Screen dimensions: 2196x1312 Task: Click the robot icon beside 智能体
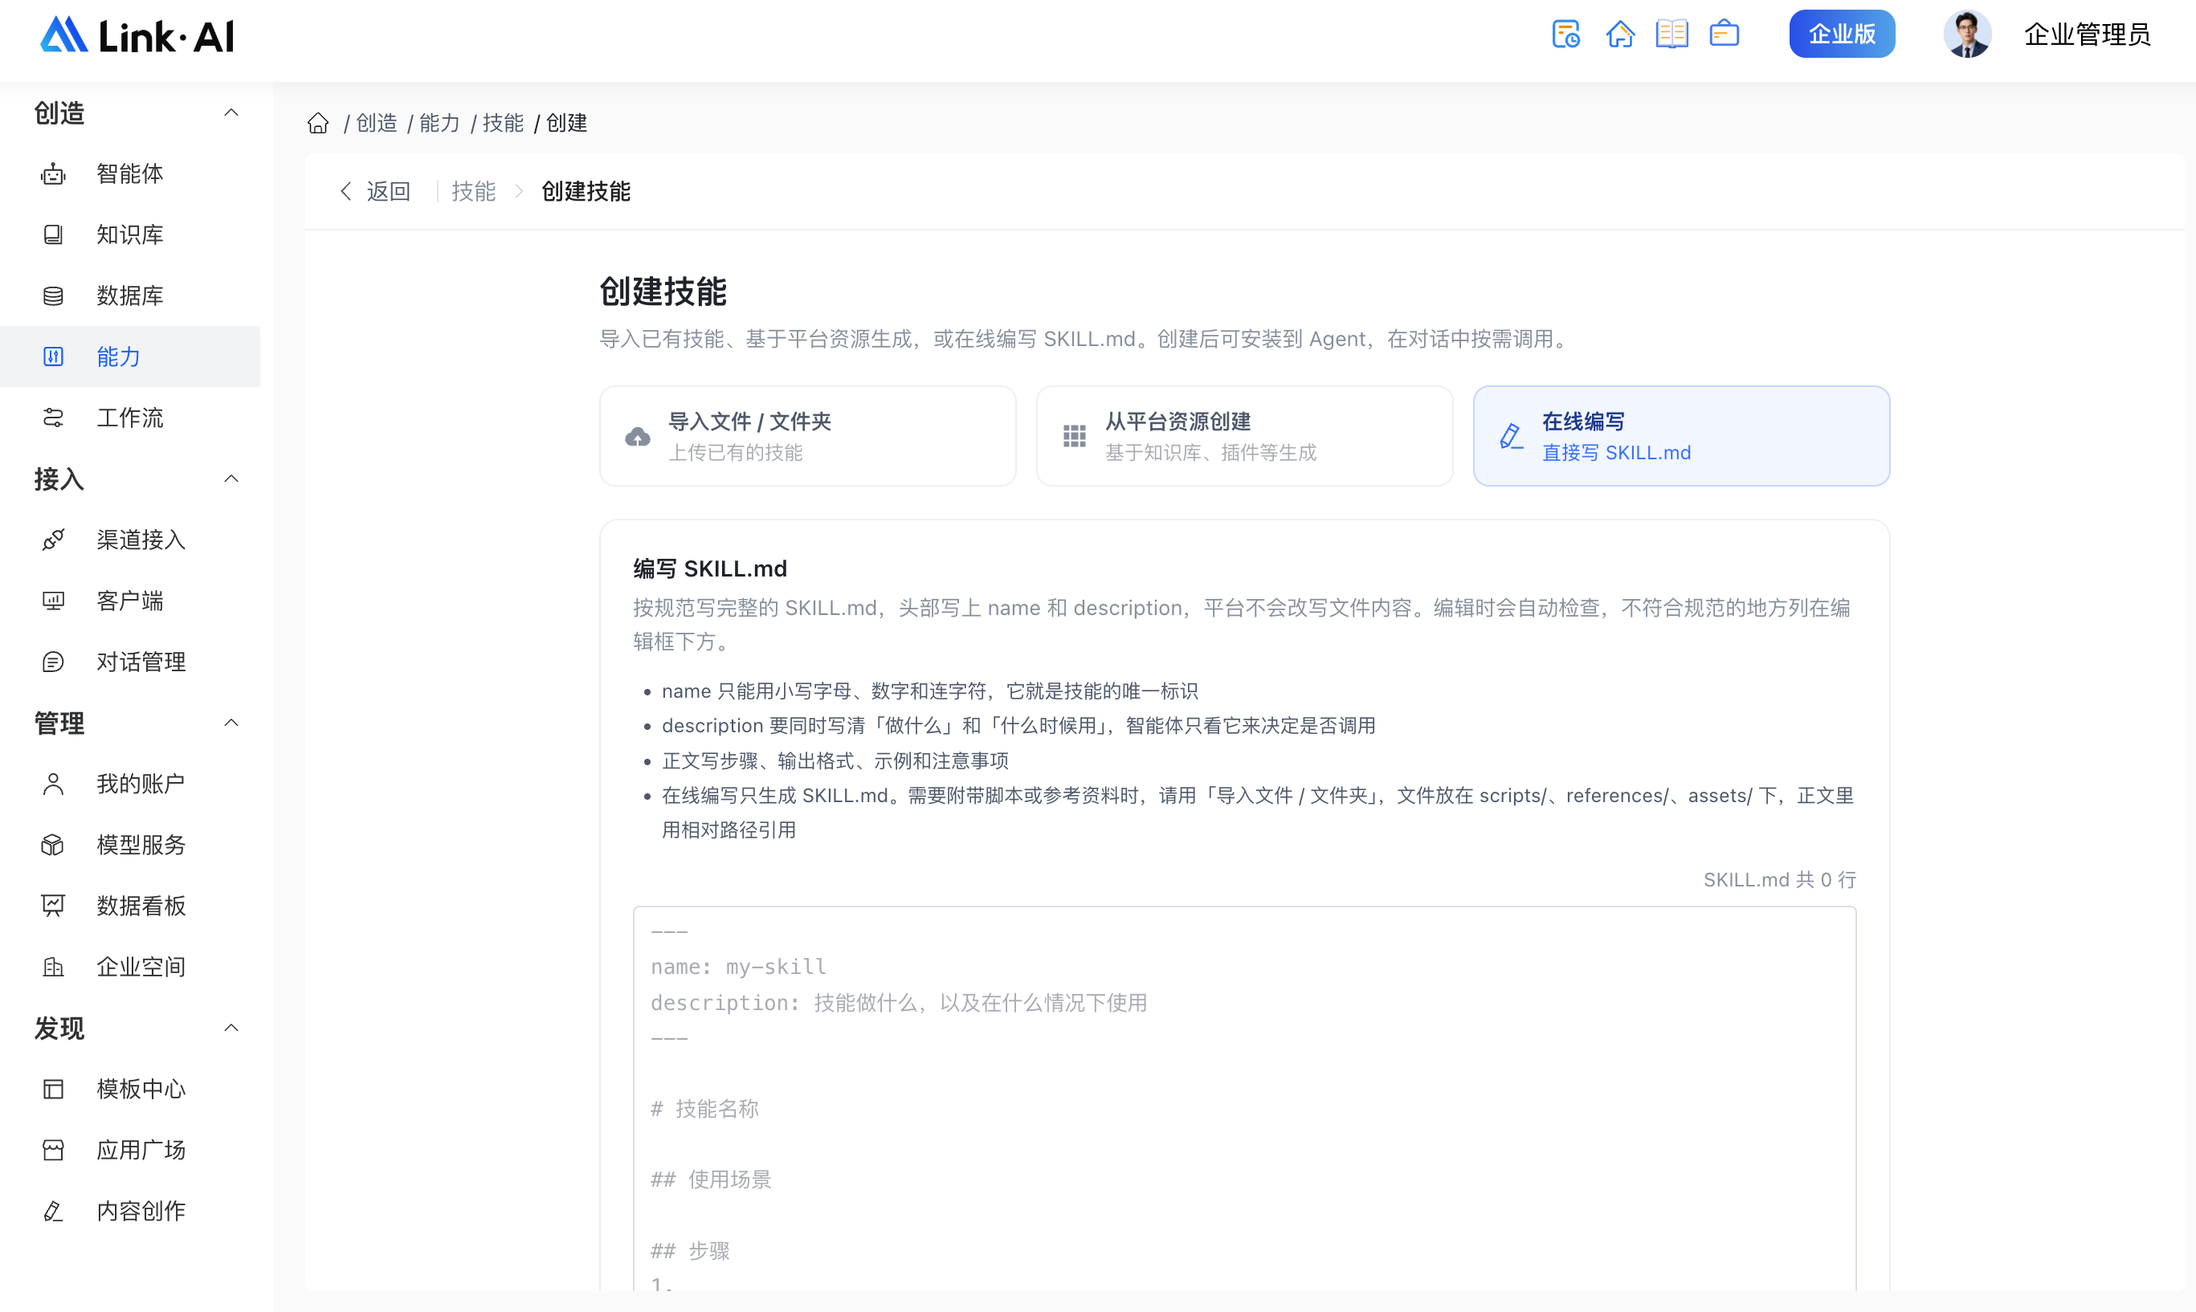click(x=53, y=174)
